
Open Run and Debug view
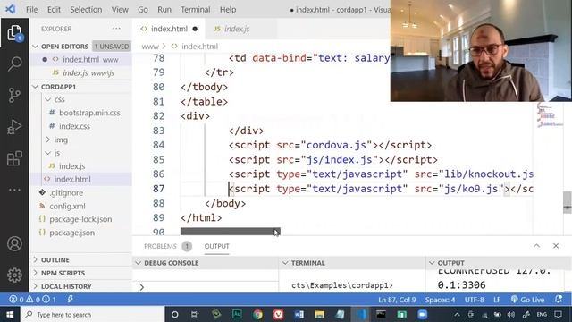coord(14,127)
